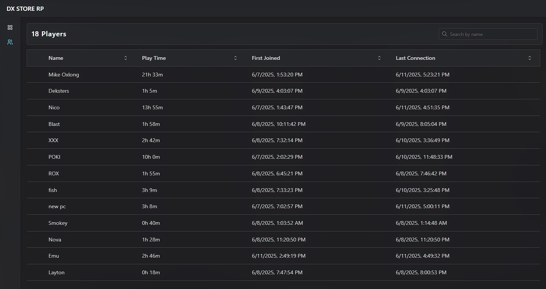Toggle sort arrows on Play Time column
The width and height of the screenshot is (546, 289).
pos(235,58)
